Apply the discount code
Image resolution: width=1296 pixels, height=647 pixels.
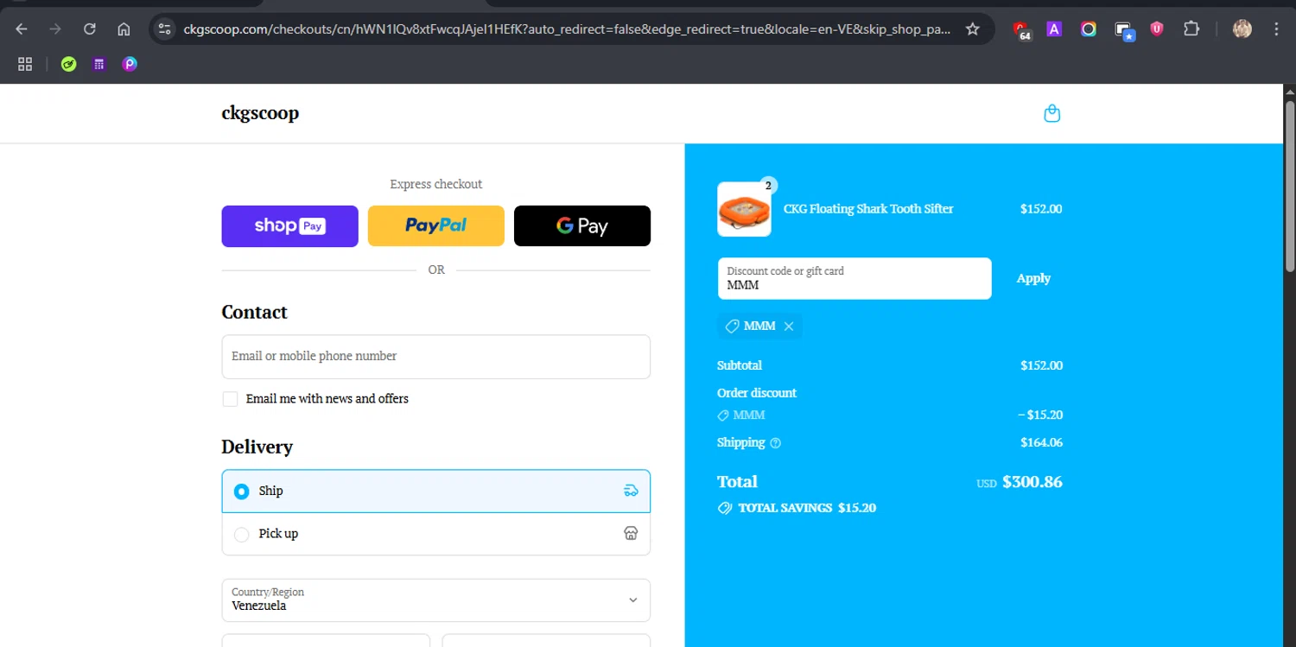click(x=1033, y=278)
